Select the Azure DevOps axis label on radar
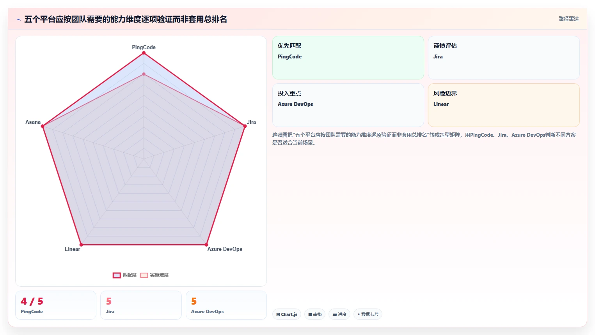595x335 pixels. pos(225,249)
